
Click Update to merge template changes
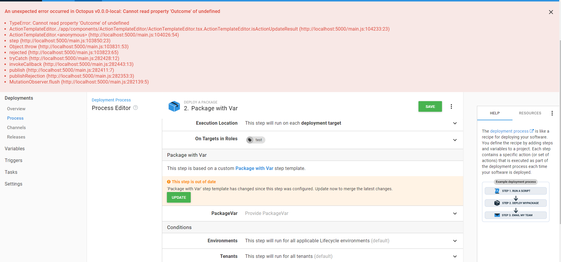click(179, 197)
